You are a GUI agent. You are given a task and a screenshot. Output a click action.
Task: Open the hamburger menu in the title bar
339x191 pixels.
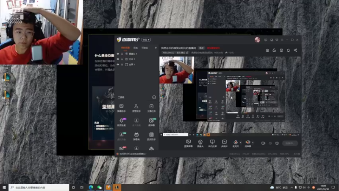tap(282, 40)
